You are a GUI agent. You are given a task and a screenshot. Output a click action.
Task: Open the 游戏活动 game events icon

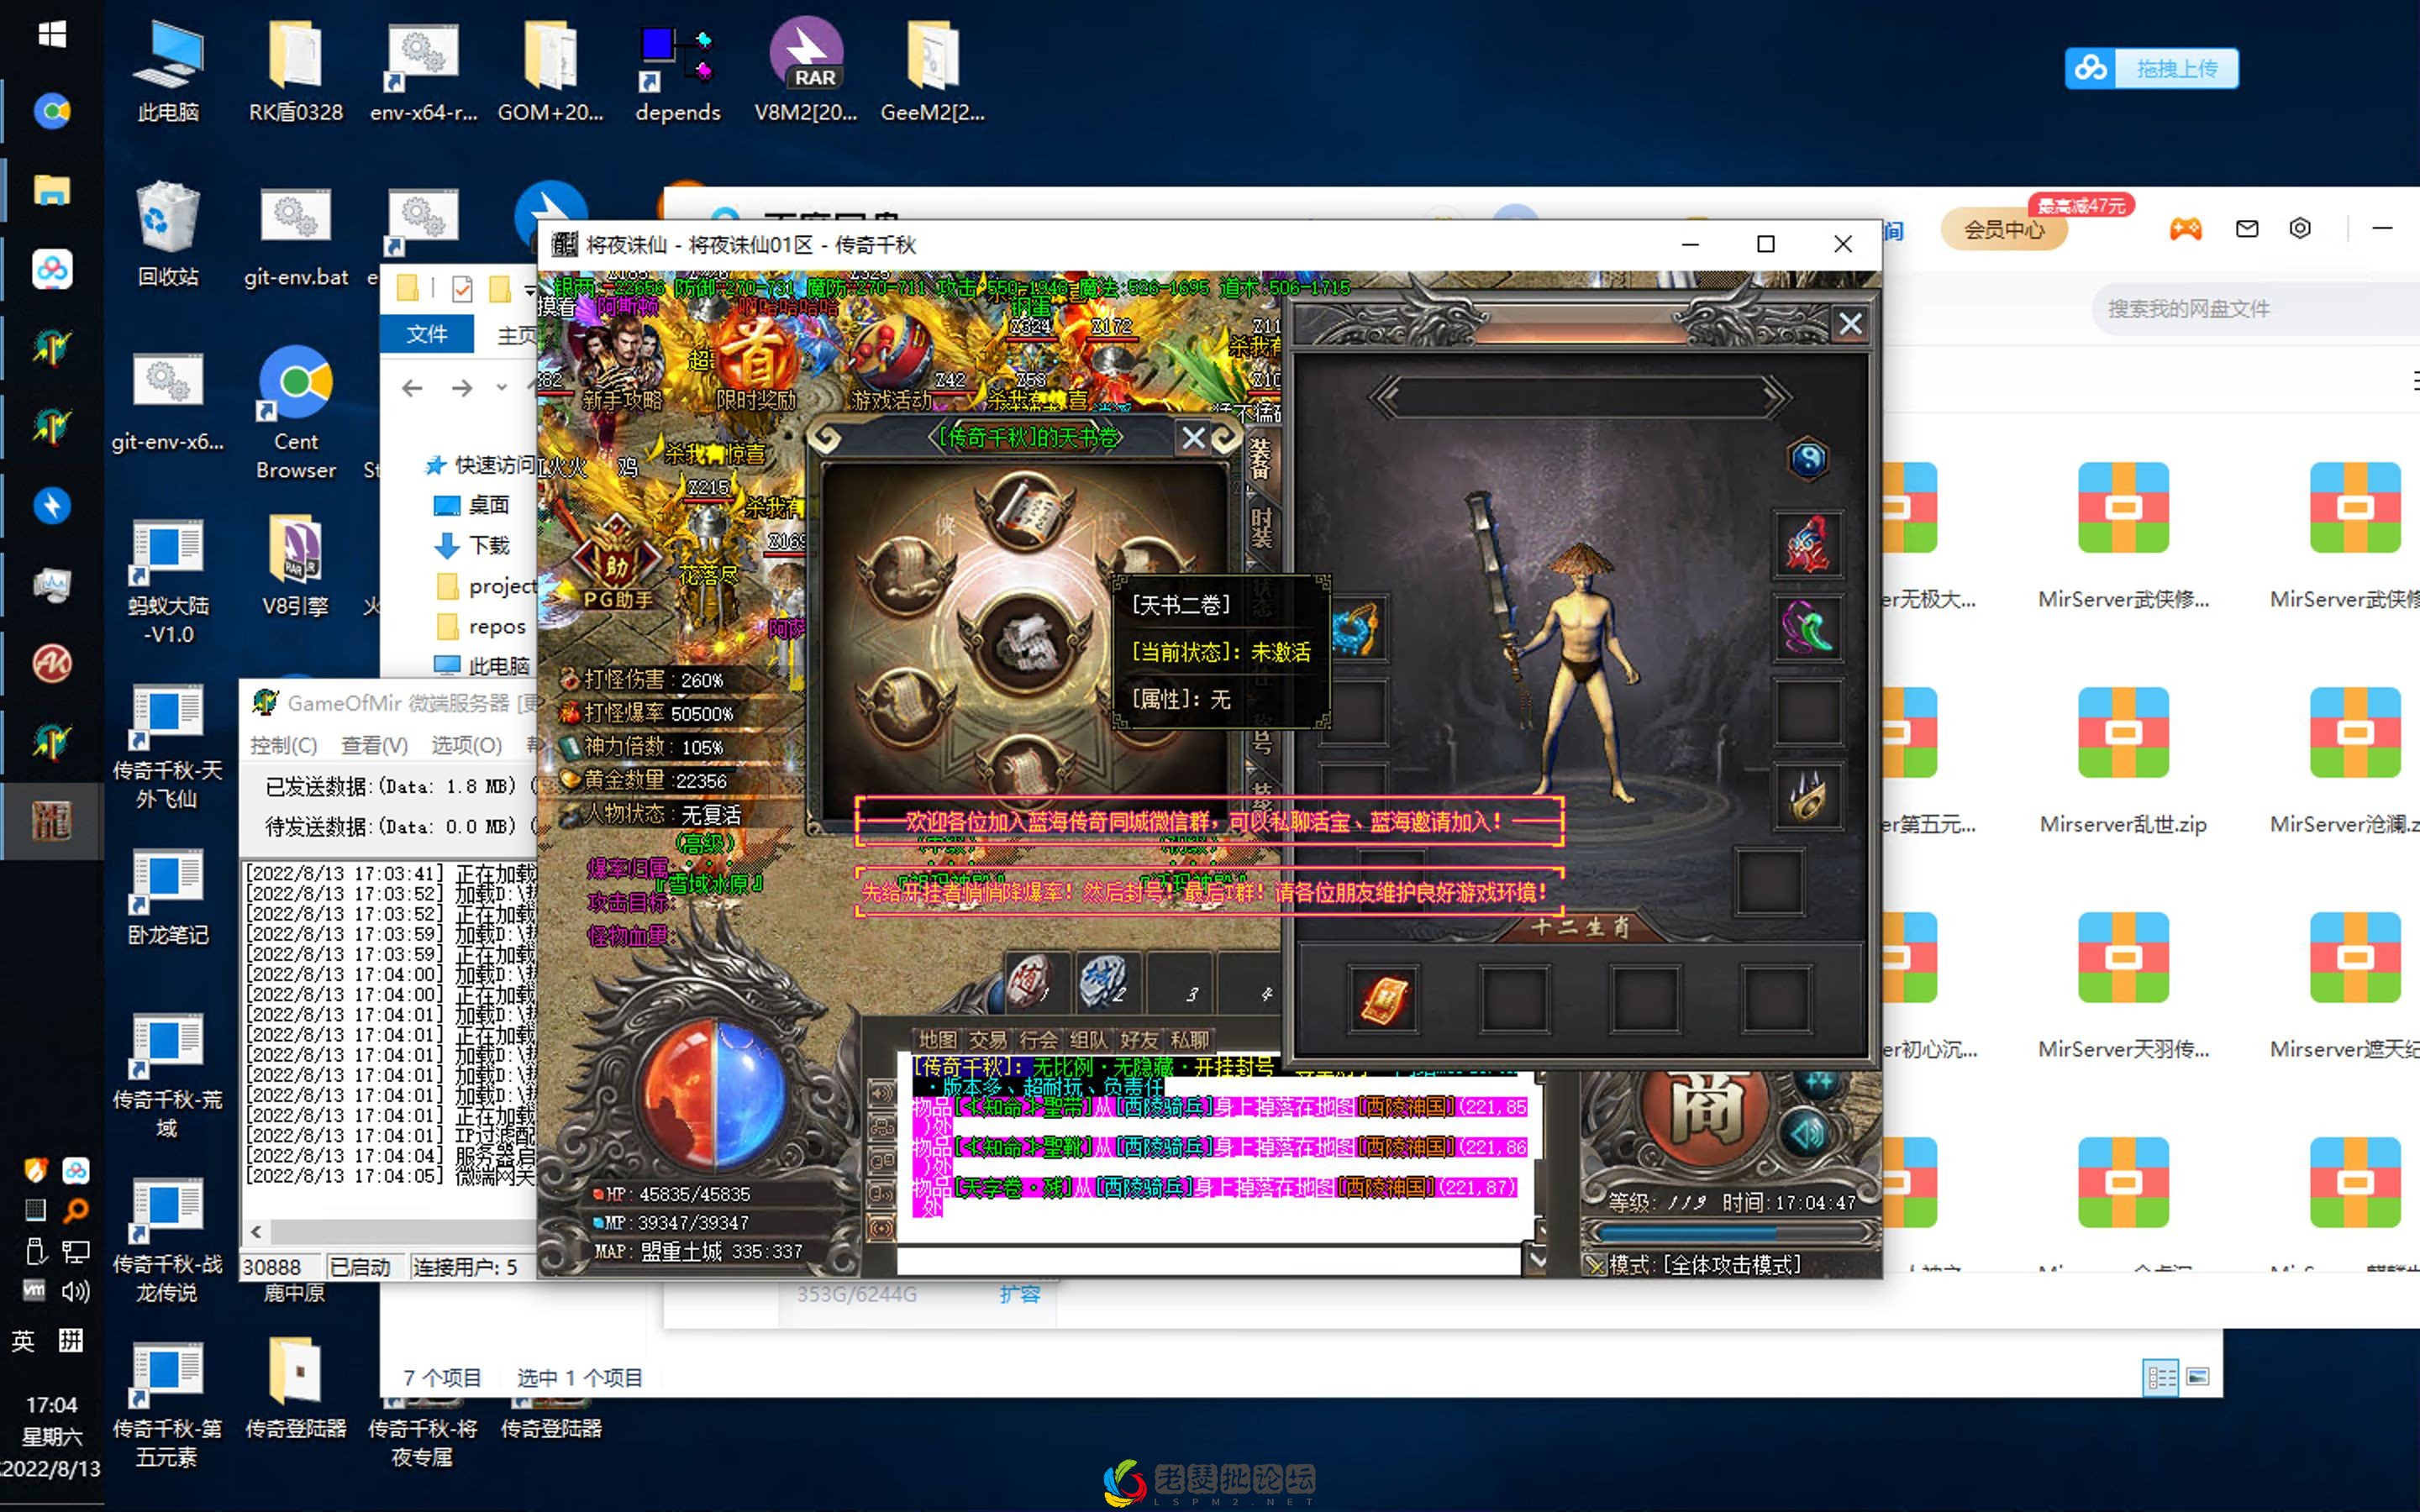coord(891,360)
